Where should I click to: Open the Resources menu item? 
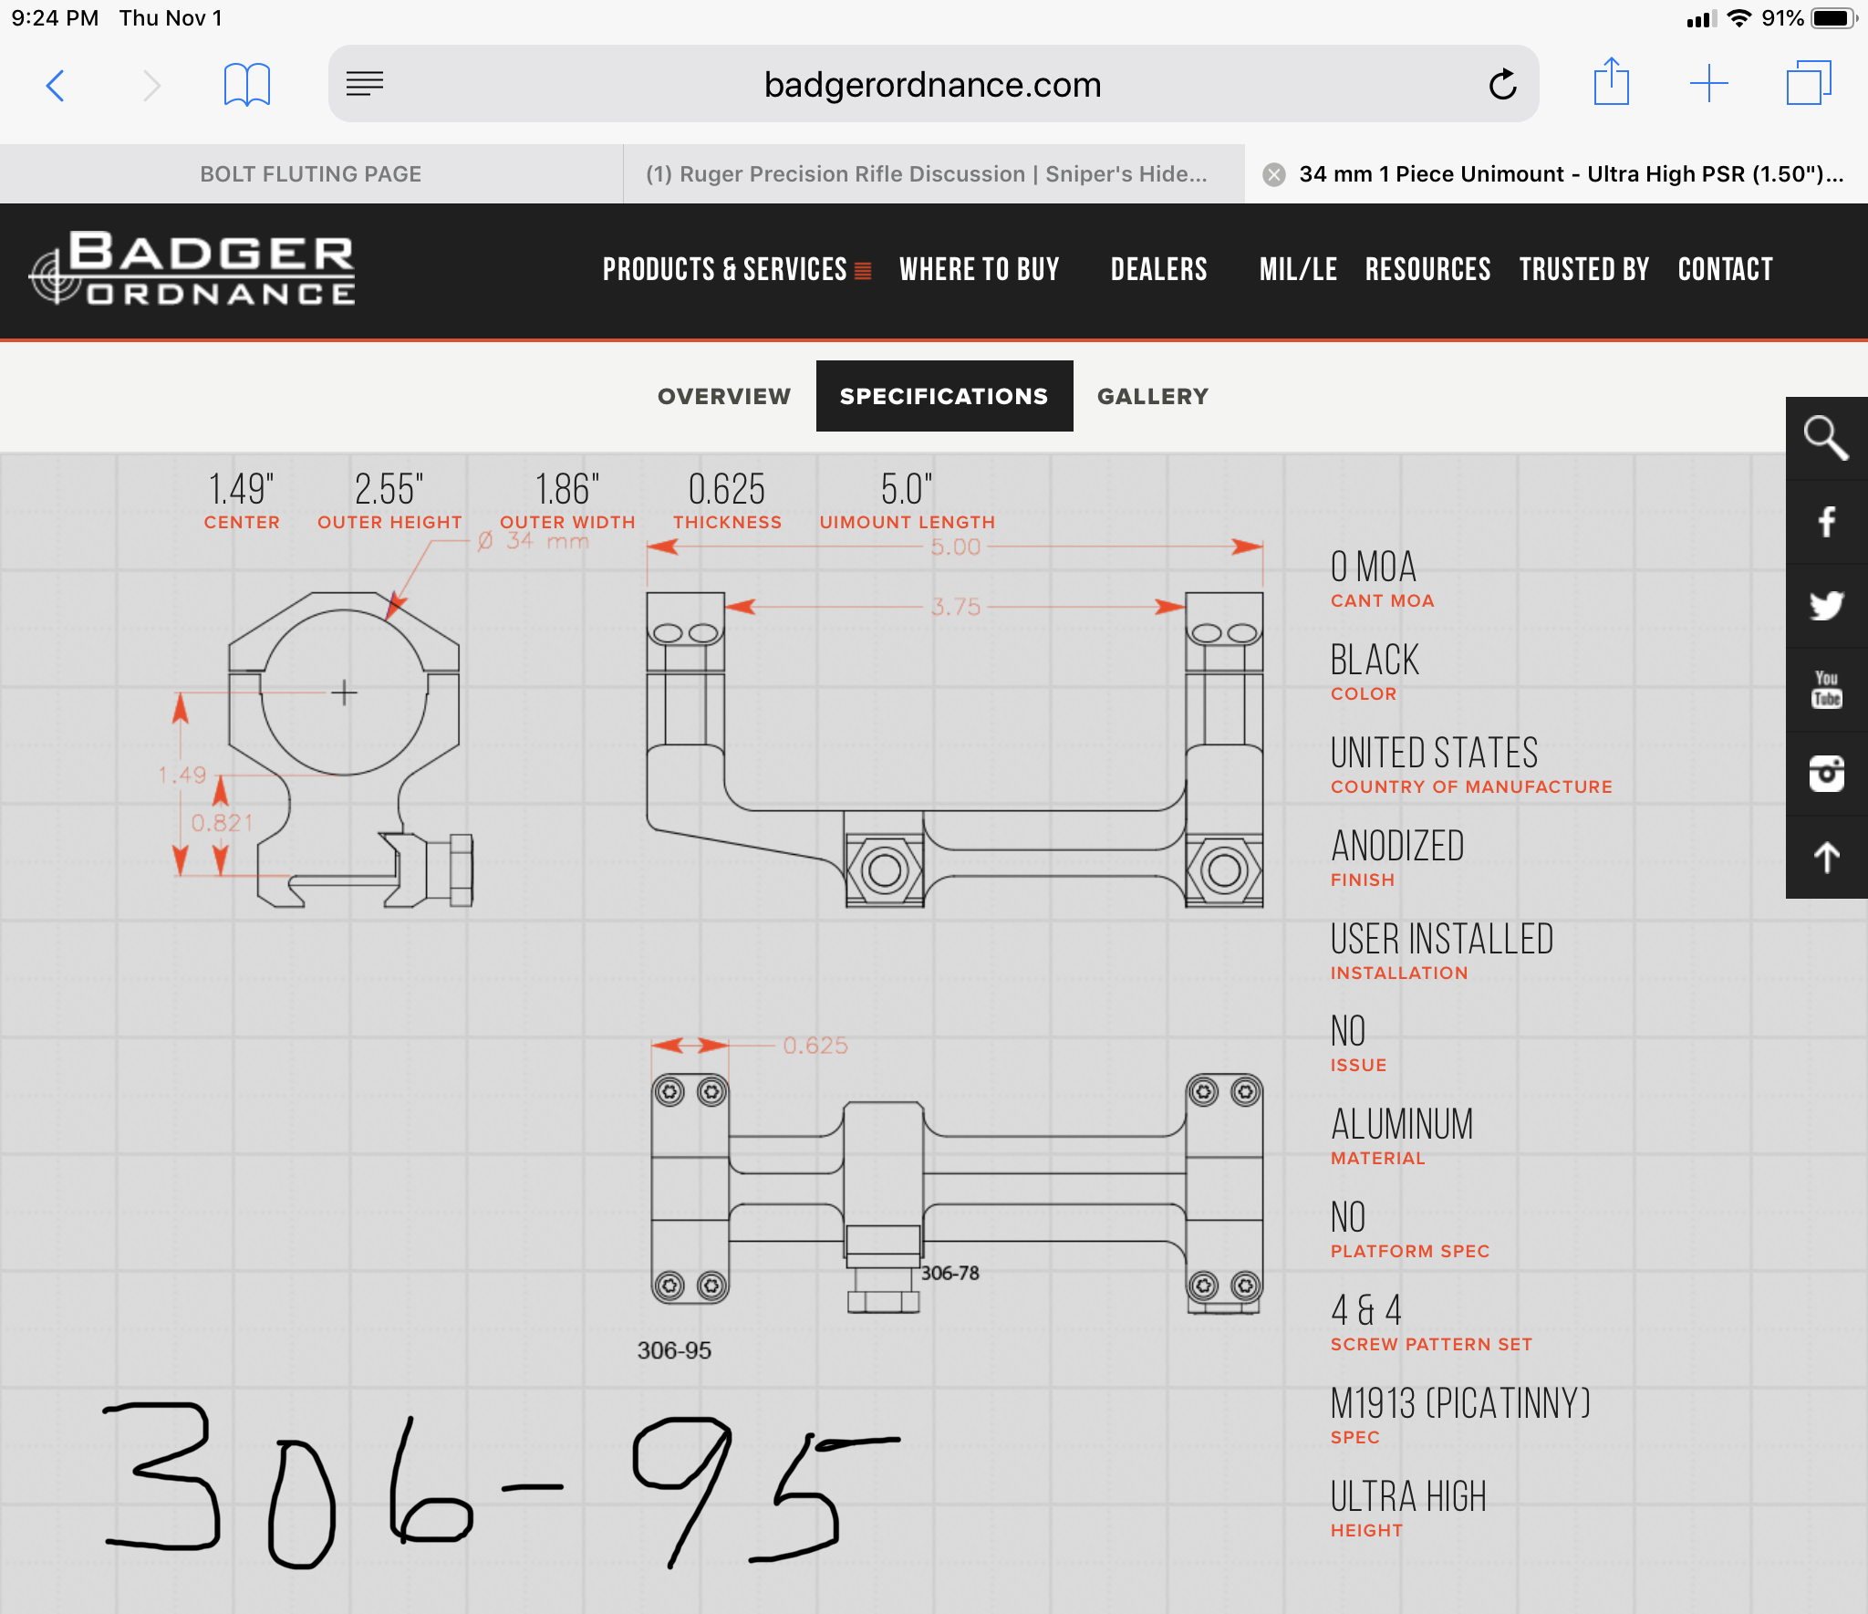click(1427, 270)
